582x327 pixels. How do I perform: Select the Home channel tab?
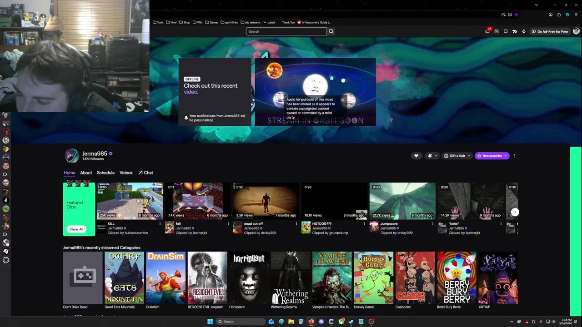point(70,173)
